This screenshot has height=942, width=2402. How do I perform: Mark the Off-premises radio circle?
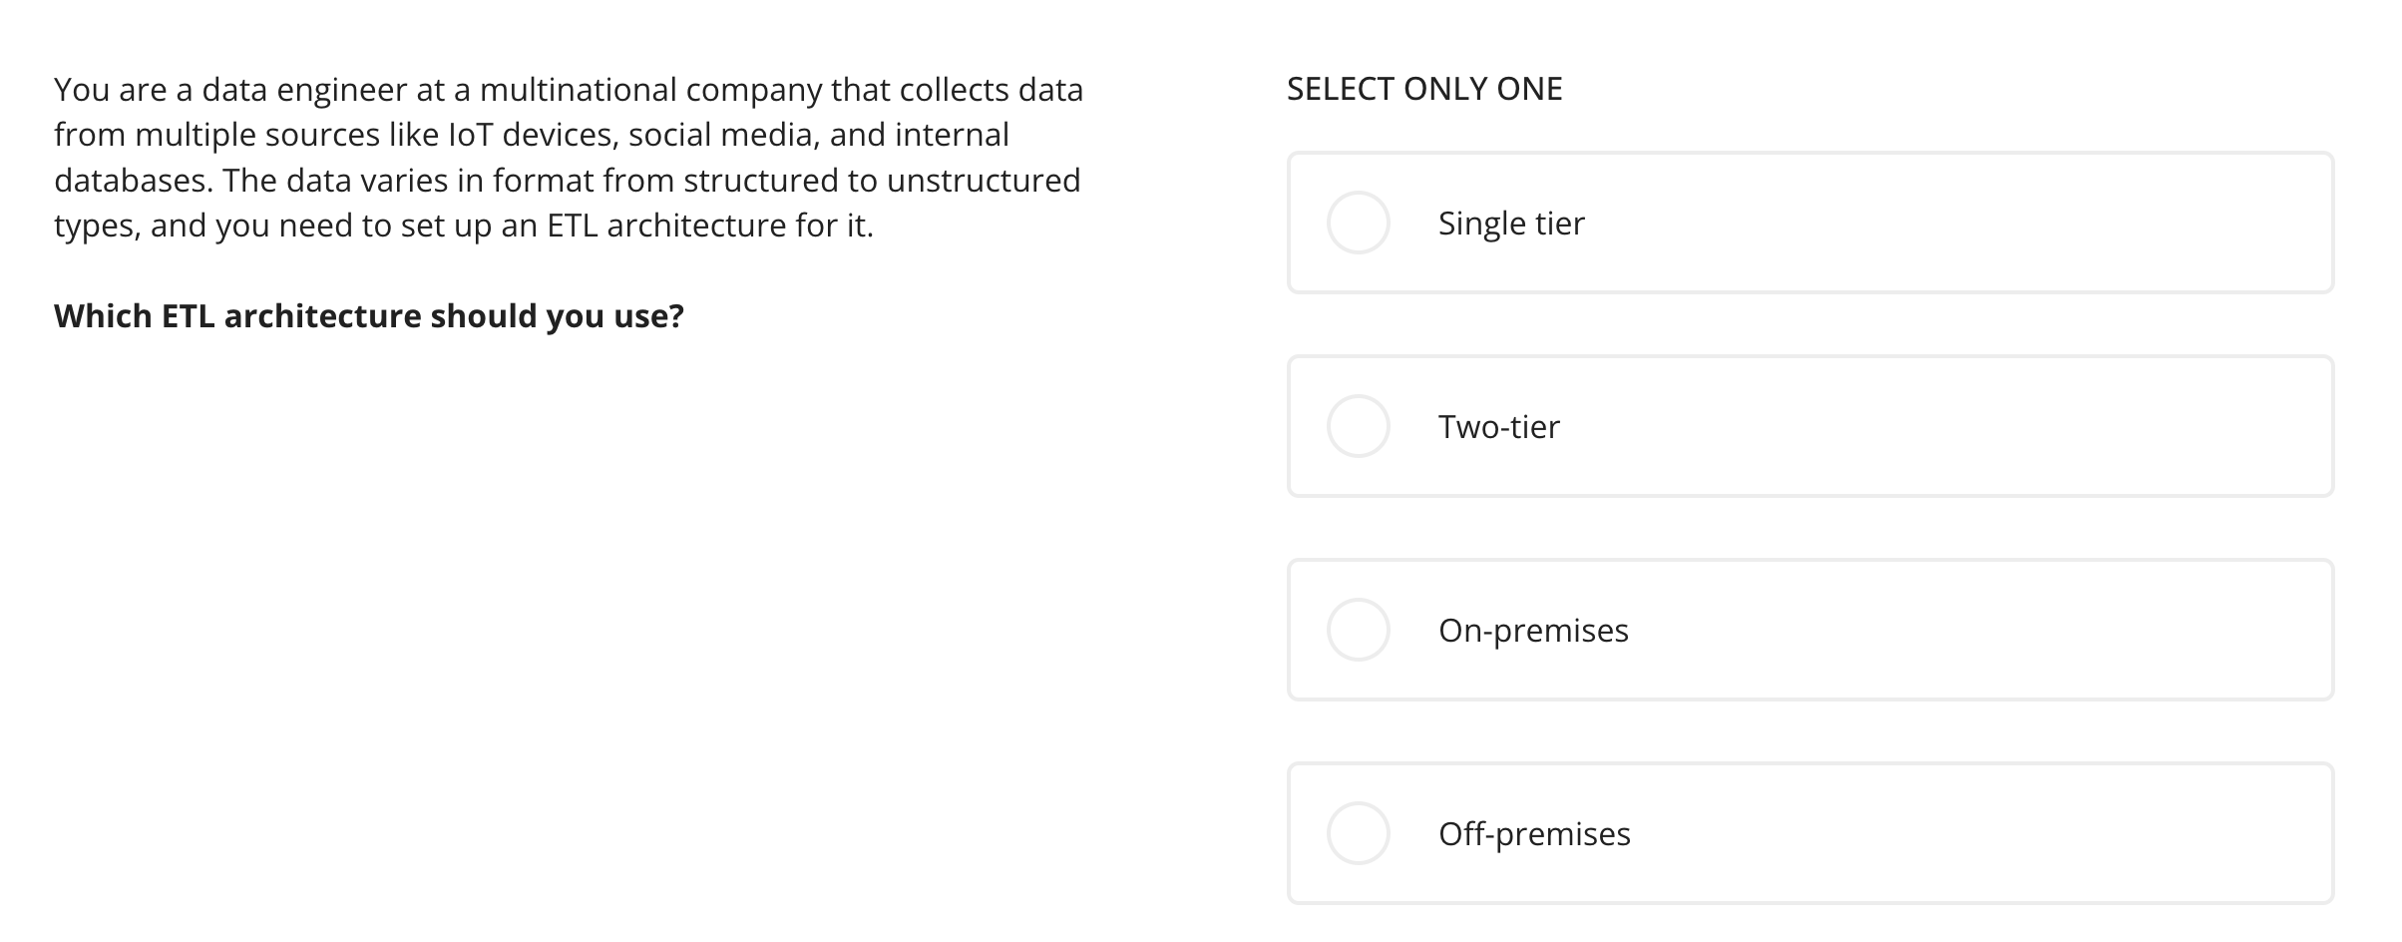coord(1358,833)
